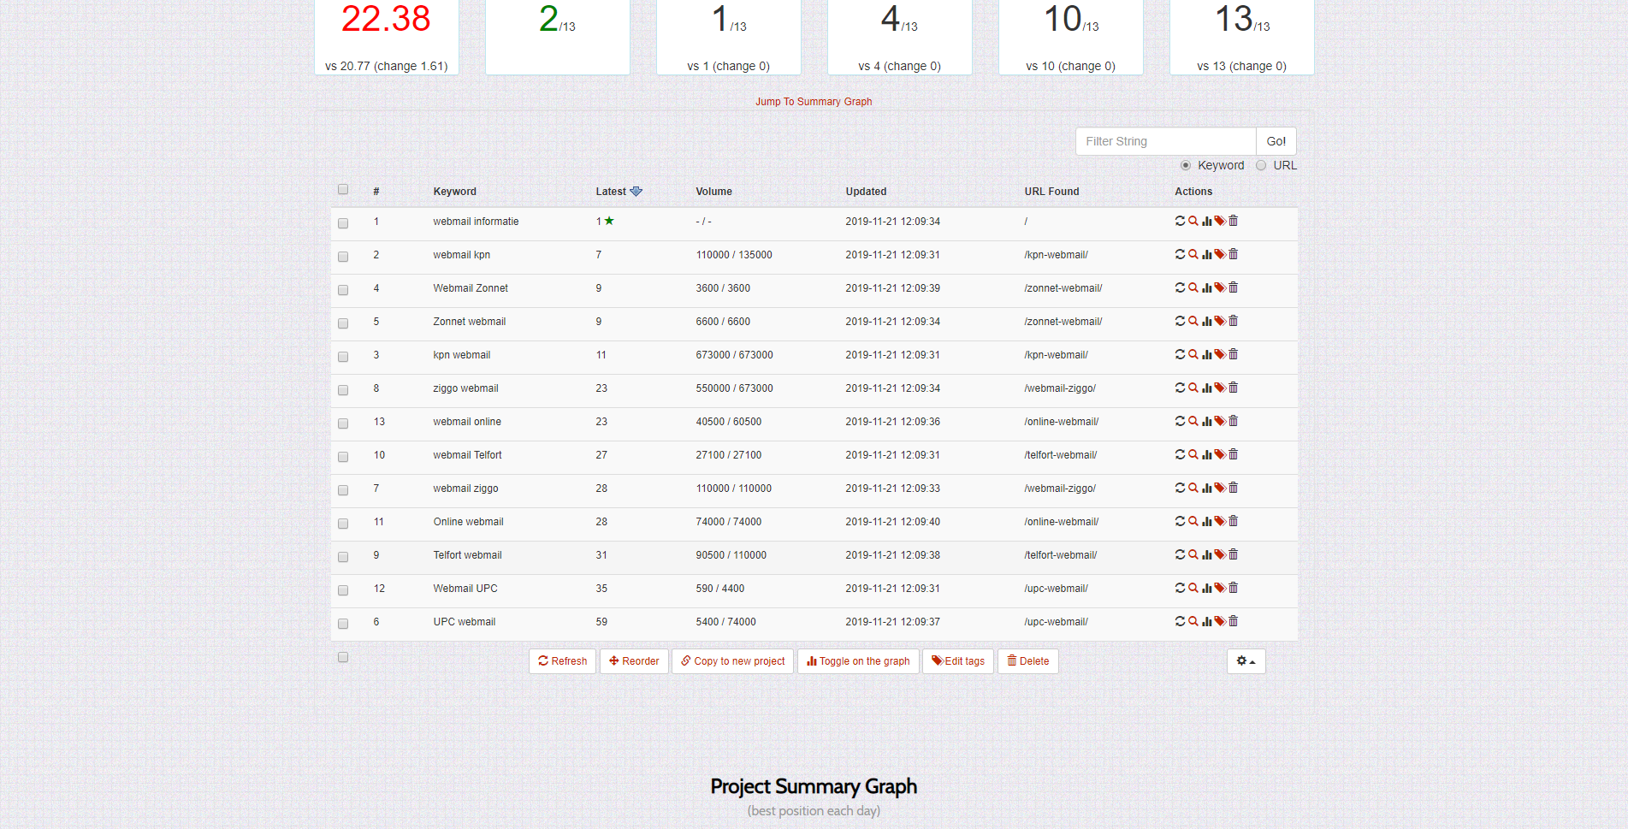The image size is (1628, 829).
Task: Check the box for 'kpn webmail'
Action: (343, 357)
